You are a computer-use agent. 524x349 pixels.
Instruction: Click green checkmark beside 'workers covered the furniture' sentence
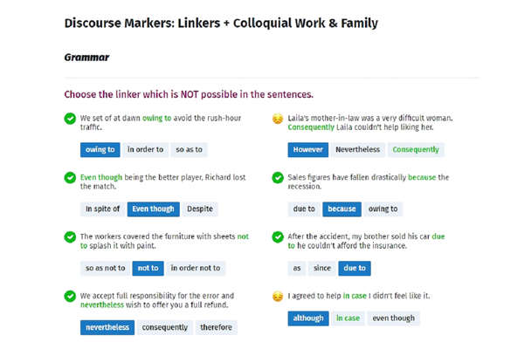pos(70,237)
